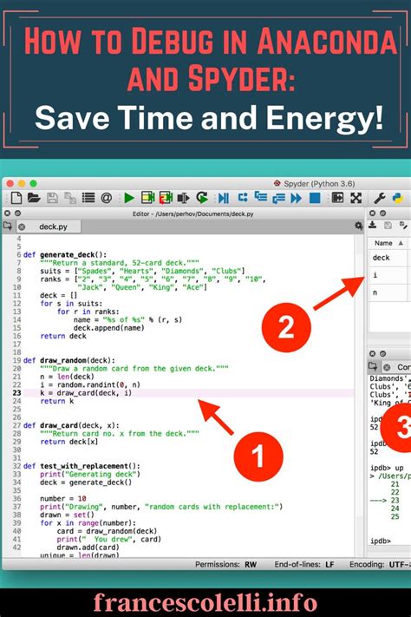
Task: Close the Console tab
Action: (387, 368)
